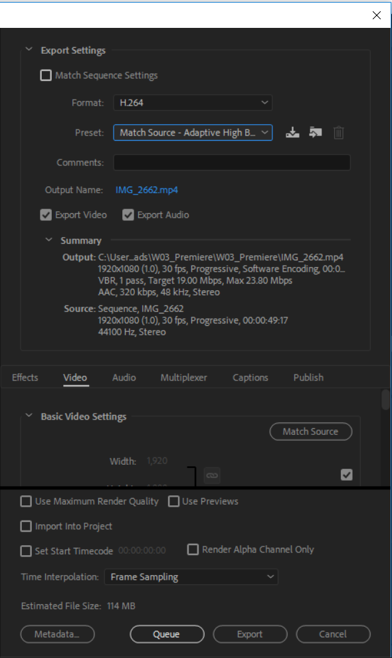This screenshot has width=392, height=658.
Task: Uncheck Export Audio
Action: pos(128,215)
